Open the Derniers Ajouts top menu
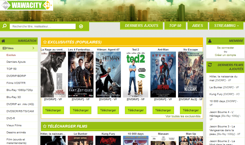Screen dimensions: 245x145 141,26
